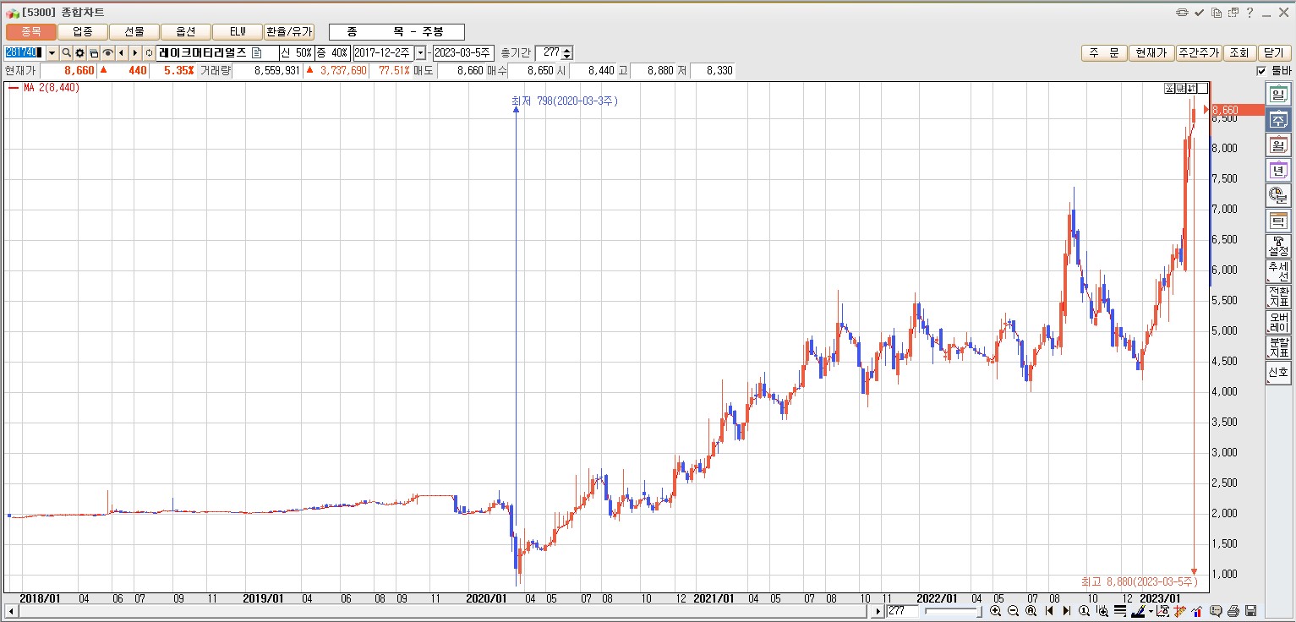This screenshot has width=1296, height=622.
Task: Click the print chart icon
Action: [x=1233, y=611]
